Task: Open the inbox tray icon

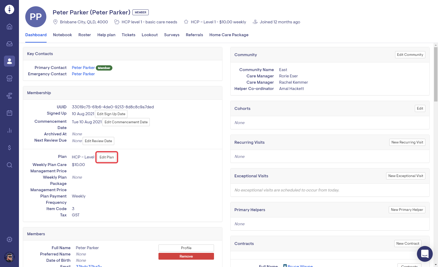Action: click(9, 44)
